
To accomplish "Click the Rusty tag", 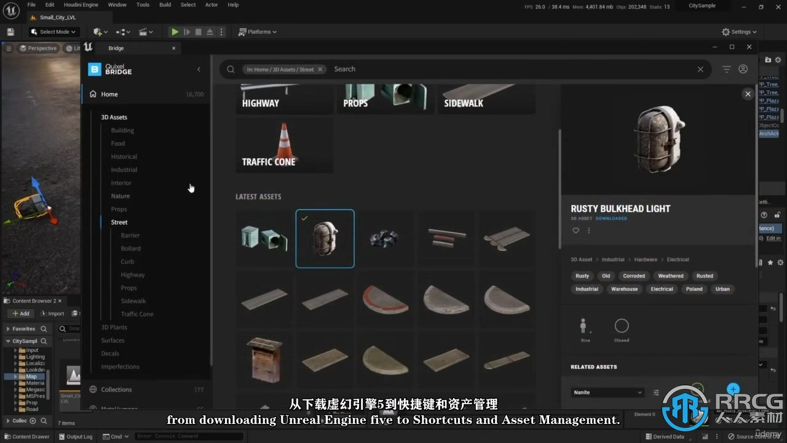I will point(582,276).
